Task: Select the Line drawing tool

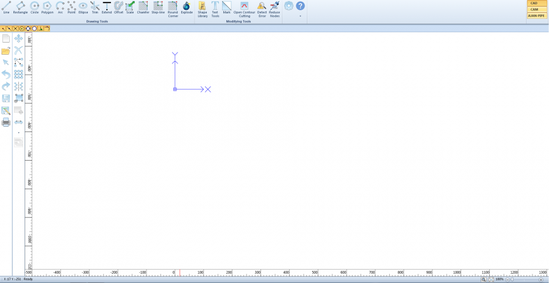Action: click(x=6, y=7)
